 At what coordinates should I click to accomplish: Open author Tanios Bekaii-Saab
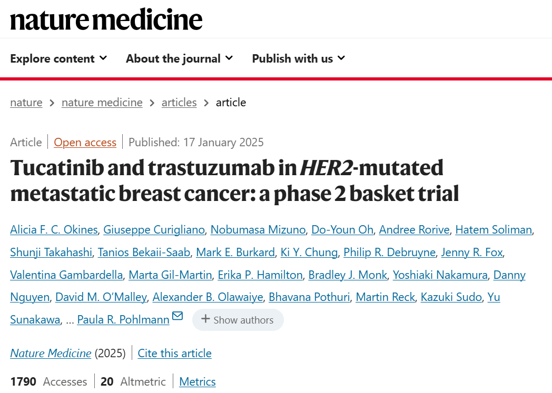pyautogui.click(x=144, y=253)
